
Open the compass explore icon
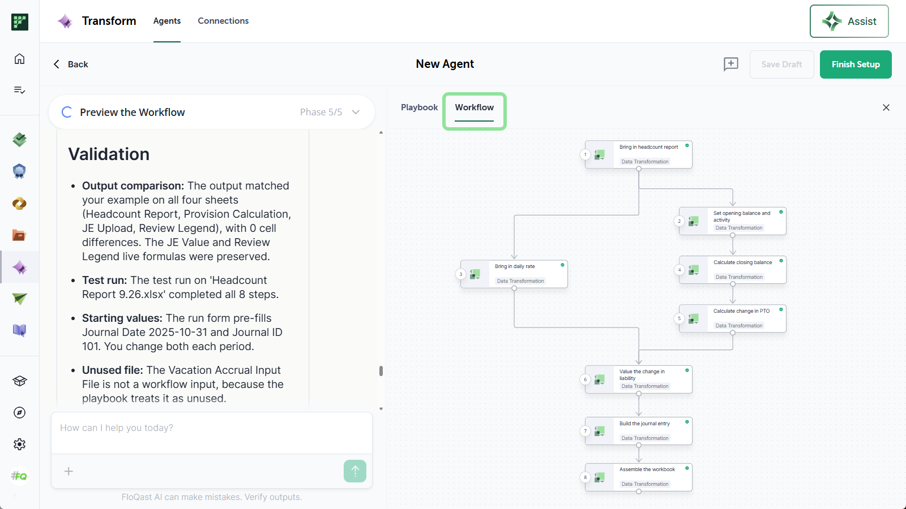[20, 413]
